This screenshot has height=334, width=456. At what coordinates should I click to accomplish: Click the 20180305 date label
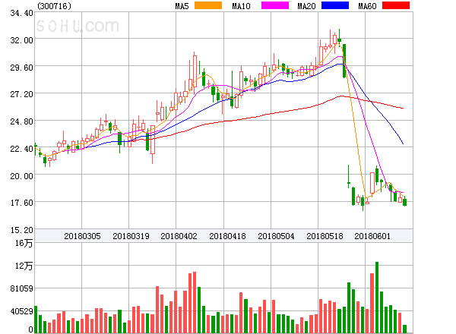pyautogui.click(x=82, y=236)
